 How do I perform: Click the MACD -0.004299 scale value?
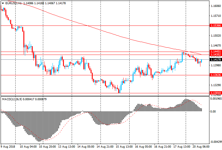click(216, 142)
